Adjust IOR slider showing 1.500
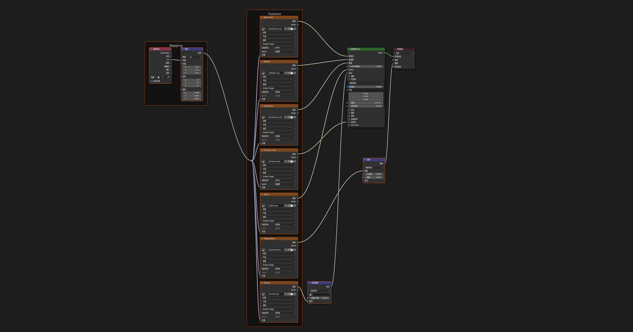The height and width of the screenshot is (332, 633). click(x=366, y=66)
